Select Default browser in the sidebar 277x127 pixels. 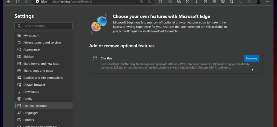34,85
